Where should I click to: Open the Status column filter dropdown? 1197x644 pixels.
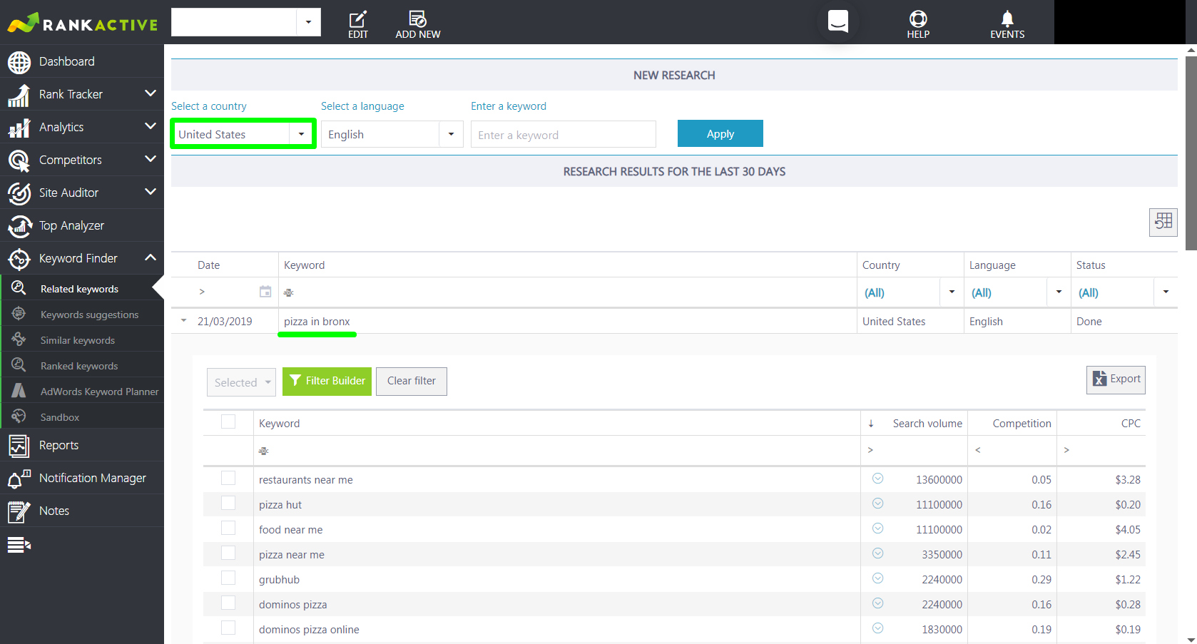[x=1166, y=292]
